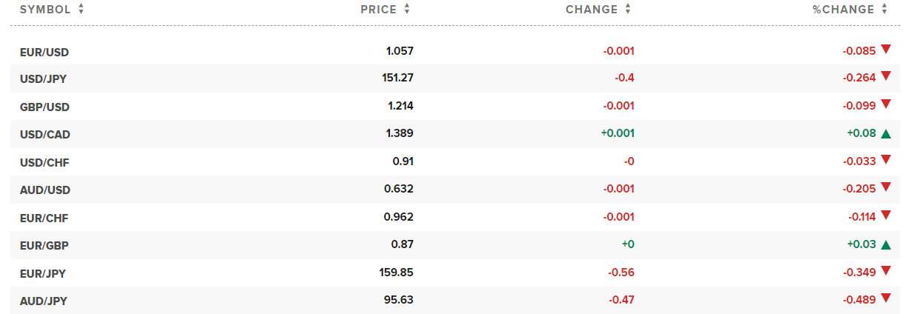This screenshot has width=906, height=314.
Task: Click the sort arrows beside %CHANGE header
Action: tap(884, 10)
